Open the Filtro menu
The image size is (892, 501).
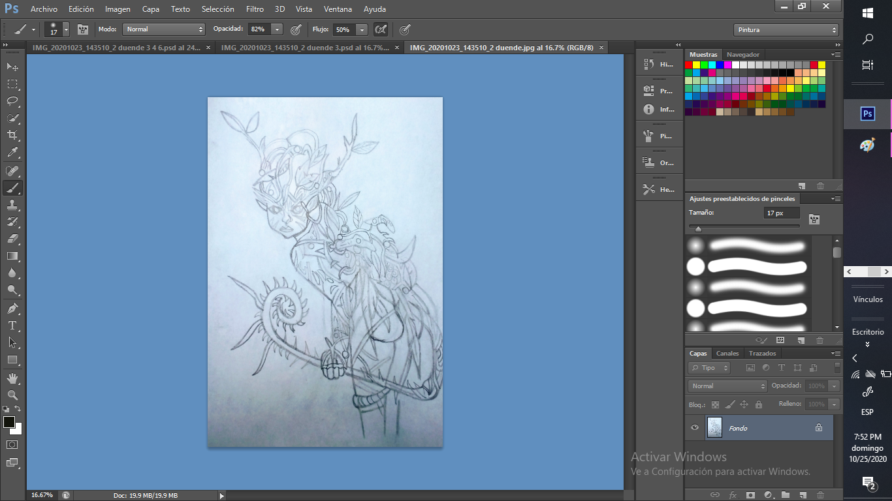pyautogui.click(x=255, y=9)
